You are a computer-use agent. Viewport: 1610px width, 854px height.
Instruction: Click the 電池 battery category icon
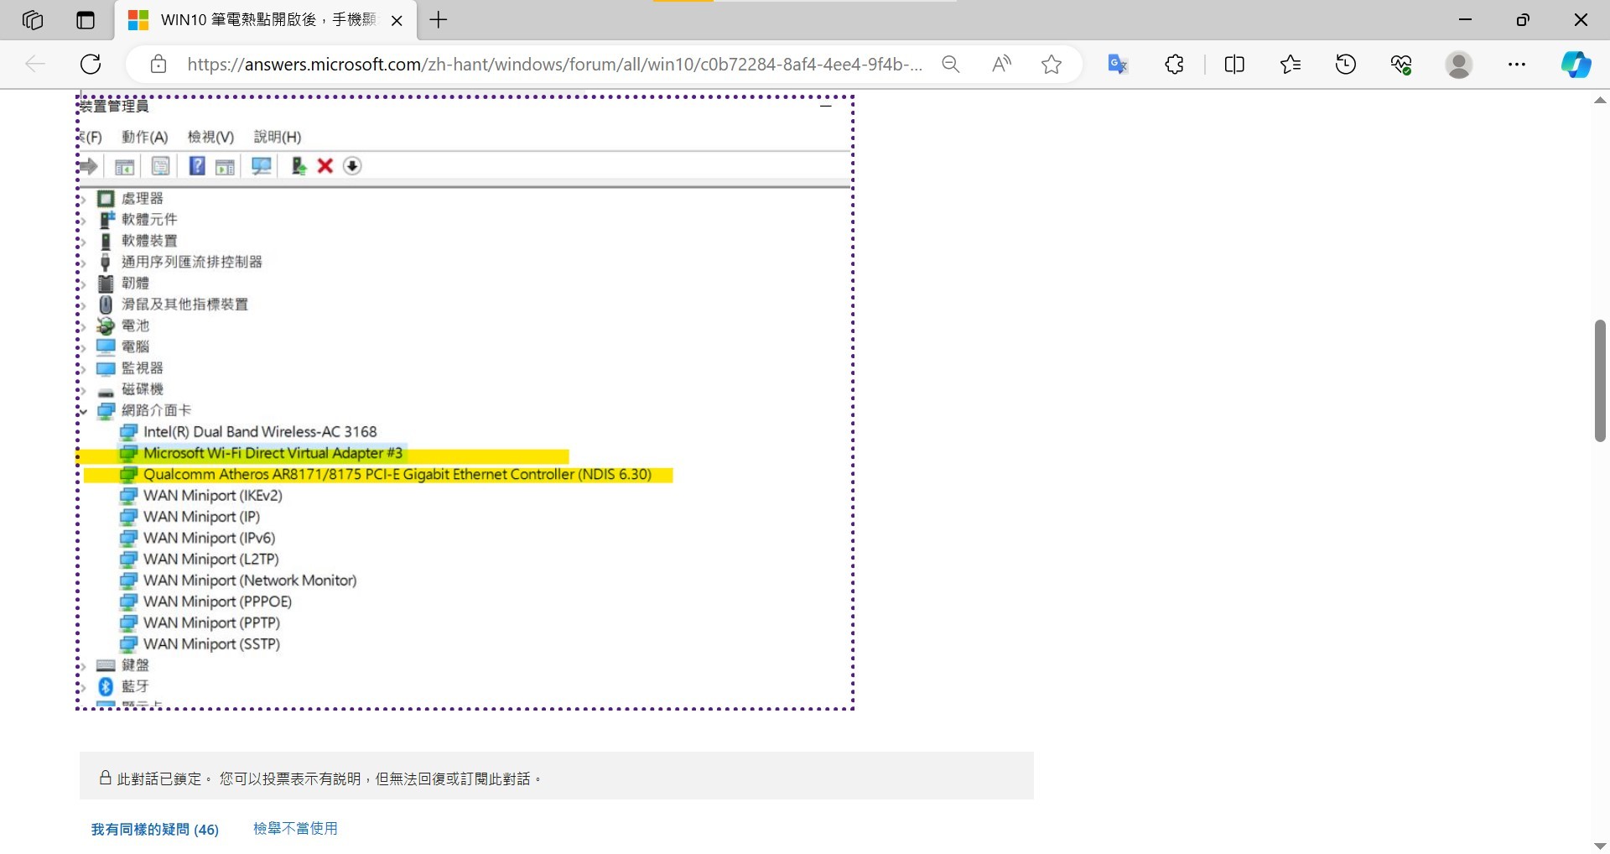tap(106, 325)
